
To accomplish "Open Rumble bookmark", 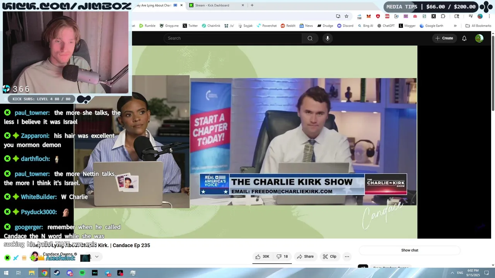I will 147,26.
